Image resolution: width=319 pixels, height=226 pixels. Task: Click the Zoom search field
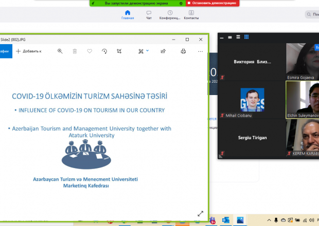[x=312, y=14]
